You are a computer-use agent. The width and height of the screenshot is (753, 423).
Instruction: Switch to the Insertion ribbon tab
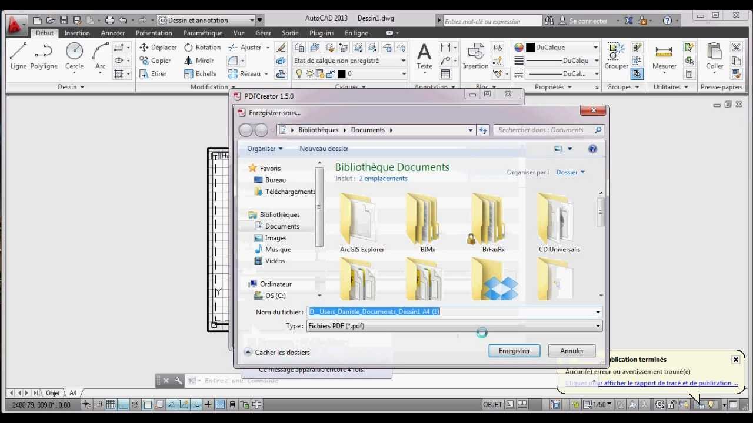pos(77,33)
